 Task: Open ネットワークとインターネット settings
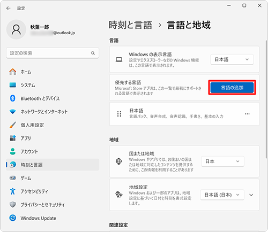click(x=53, y=112)
